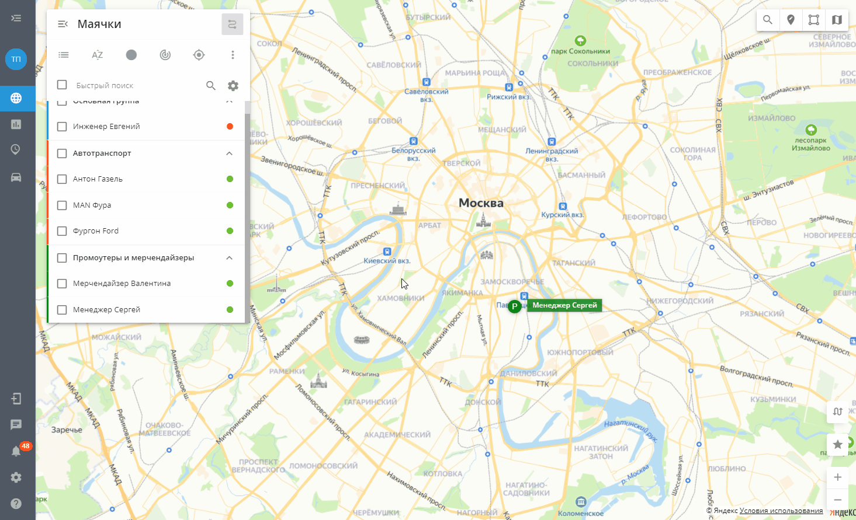Click the favorites star button
856x520 pixels.
point(837,445)
